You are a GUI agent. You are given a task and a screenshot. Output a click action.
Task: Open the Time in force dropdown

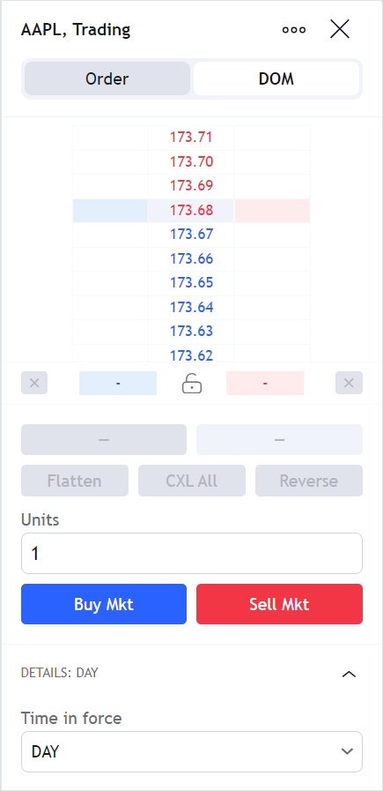(192, 751)
